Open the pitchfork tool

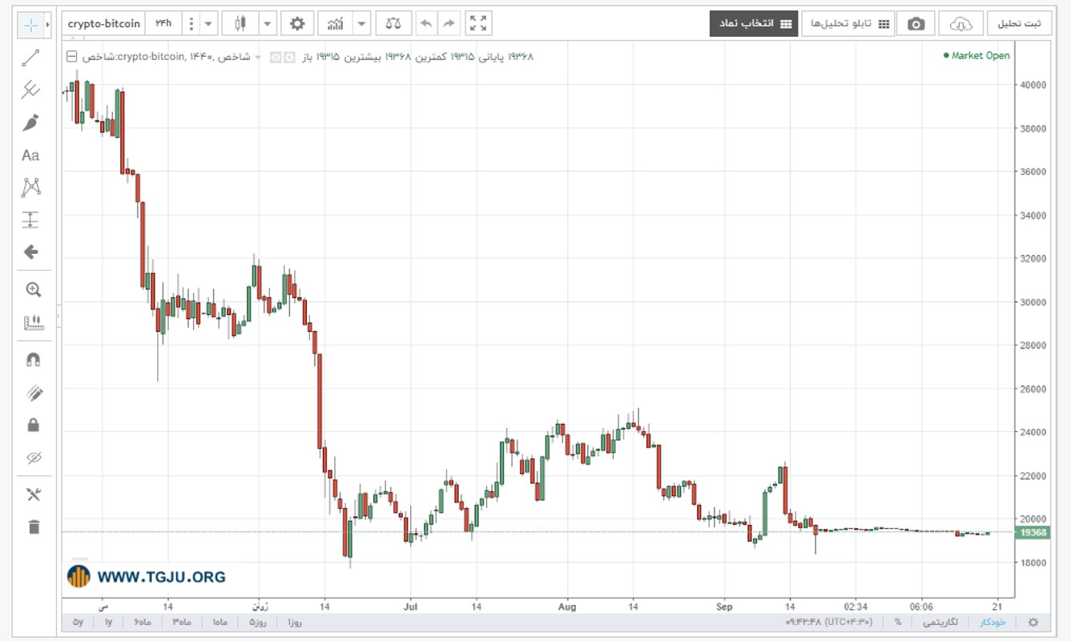click(31, 90)
